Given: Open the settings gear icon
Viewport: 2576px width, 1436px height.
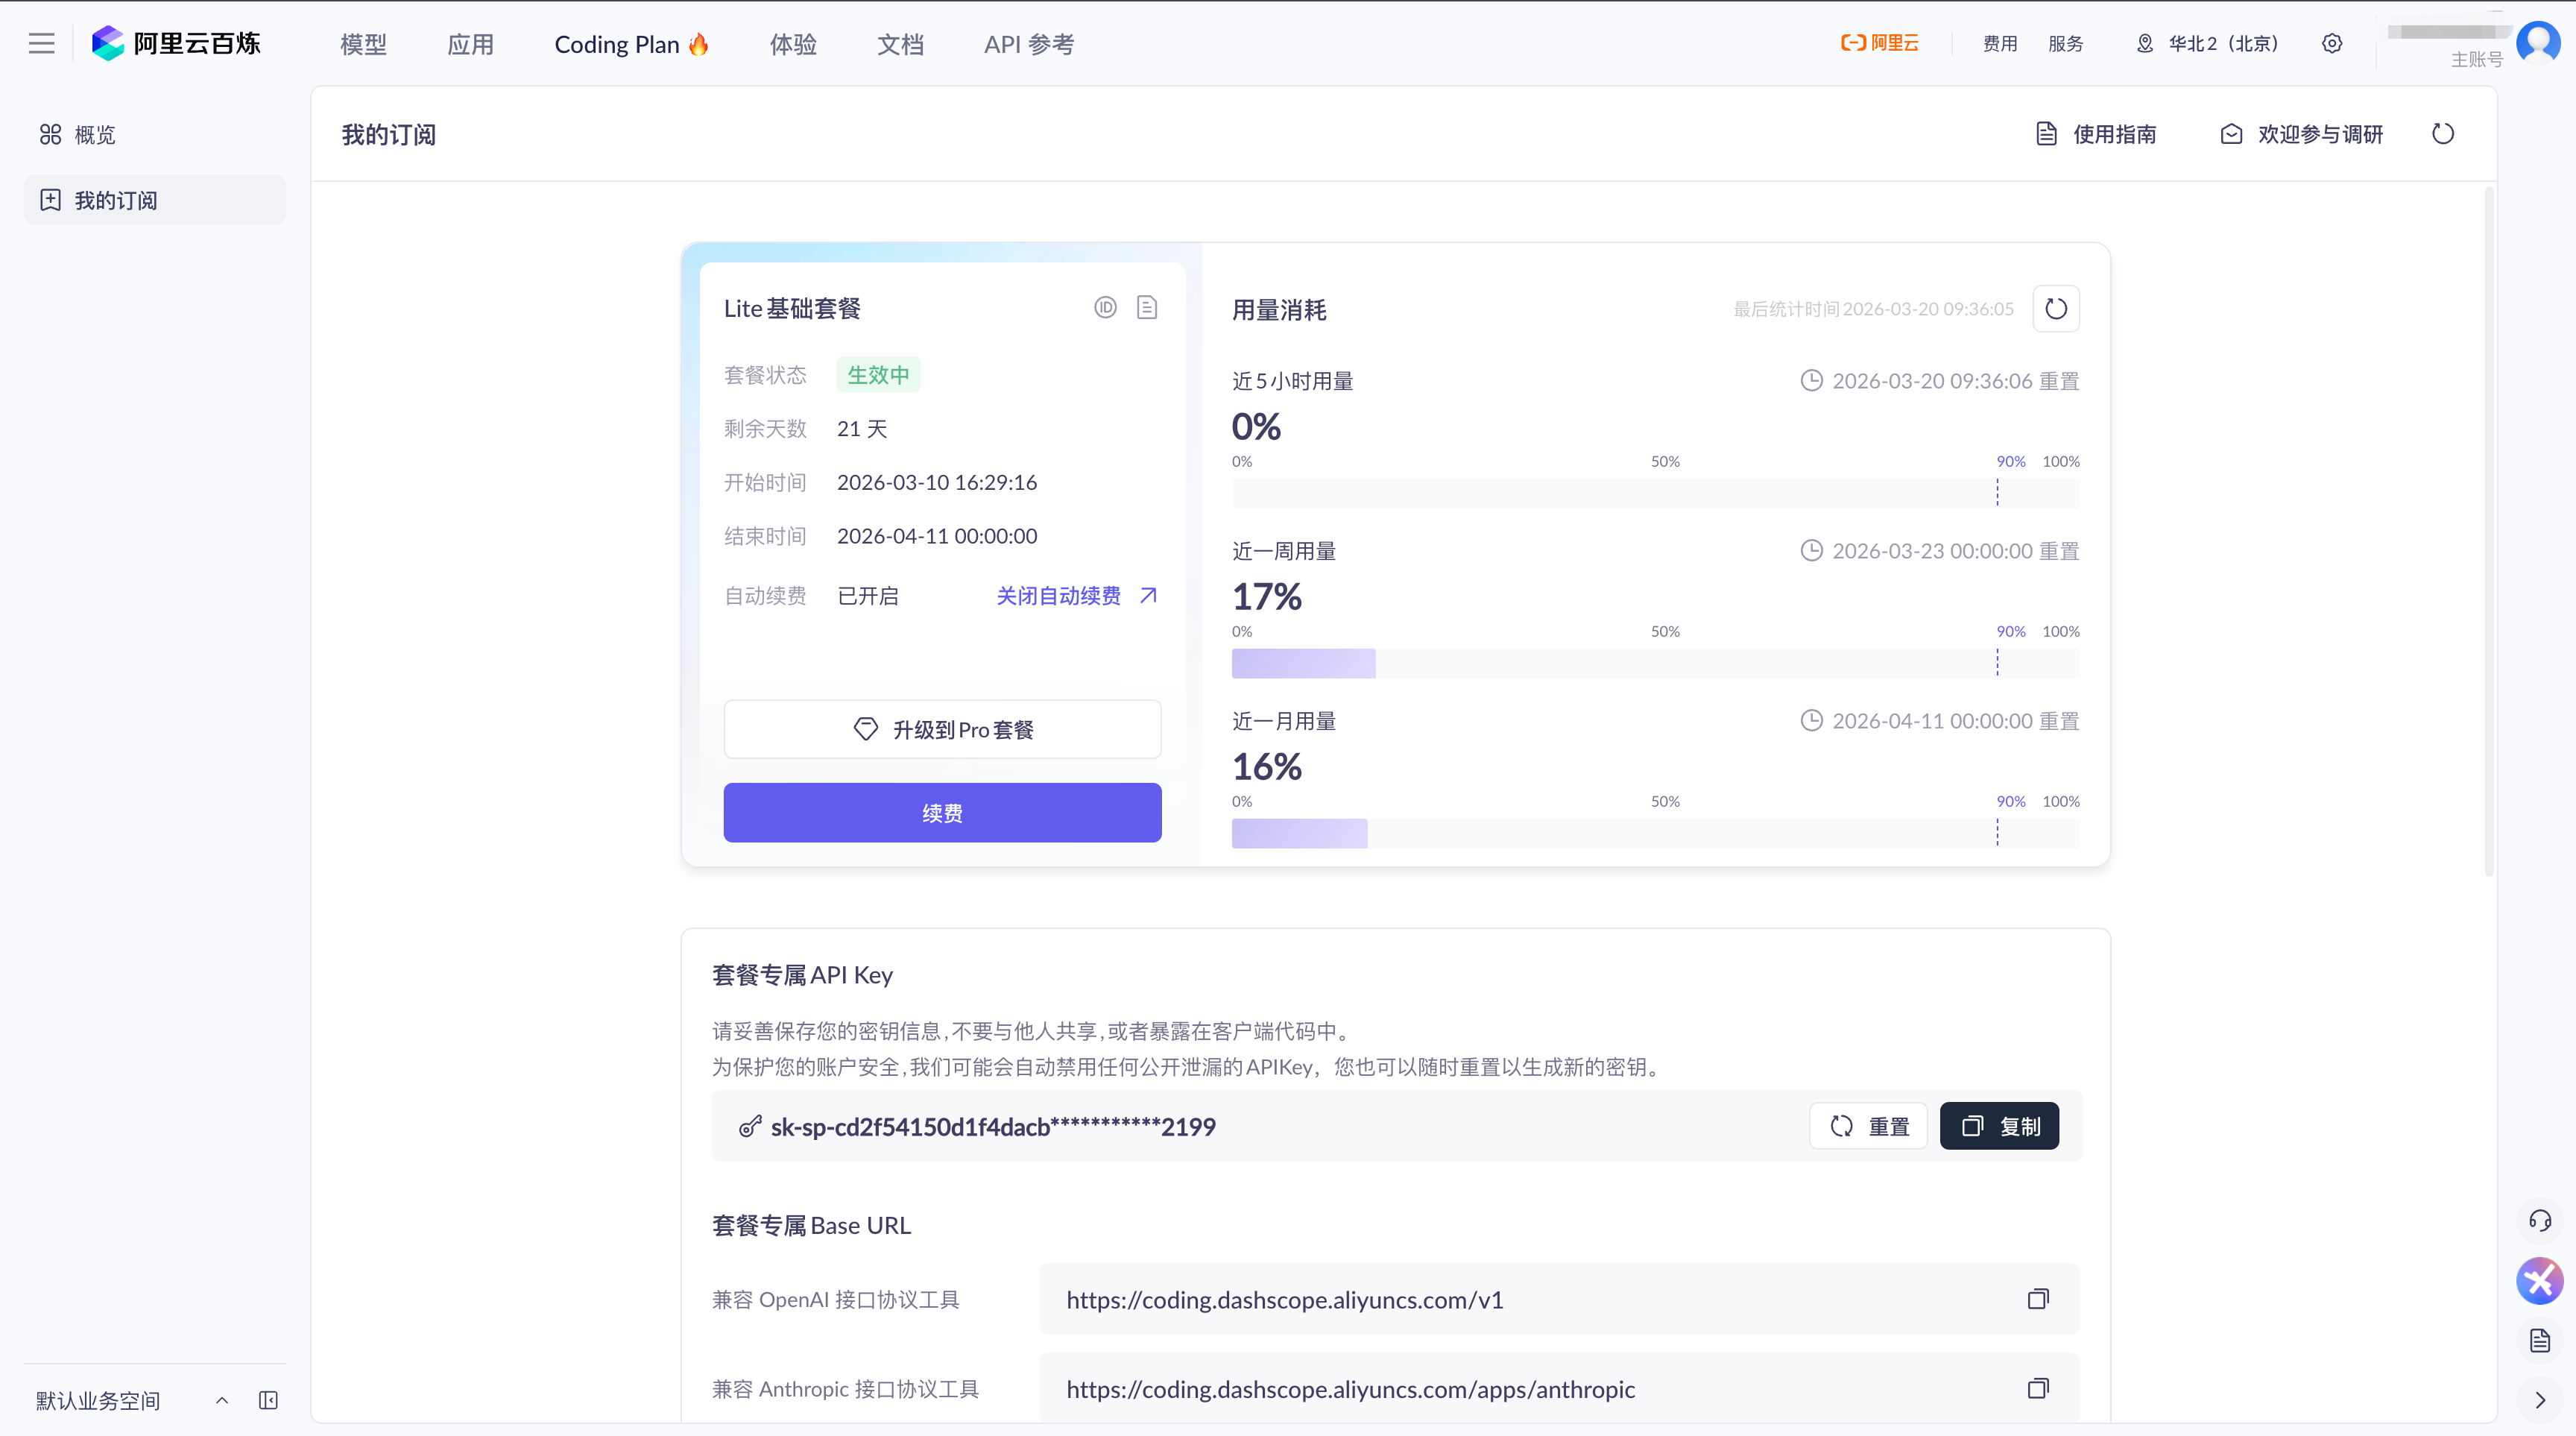Looking at the screenshot, I should point(2331,44).
